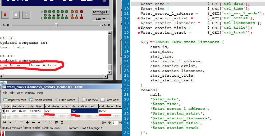Click the gain slider handle
This screenshot has width=265, height=136.
[56, 25]
